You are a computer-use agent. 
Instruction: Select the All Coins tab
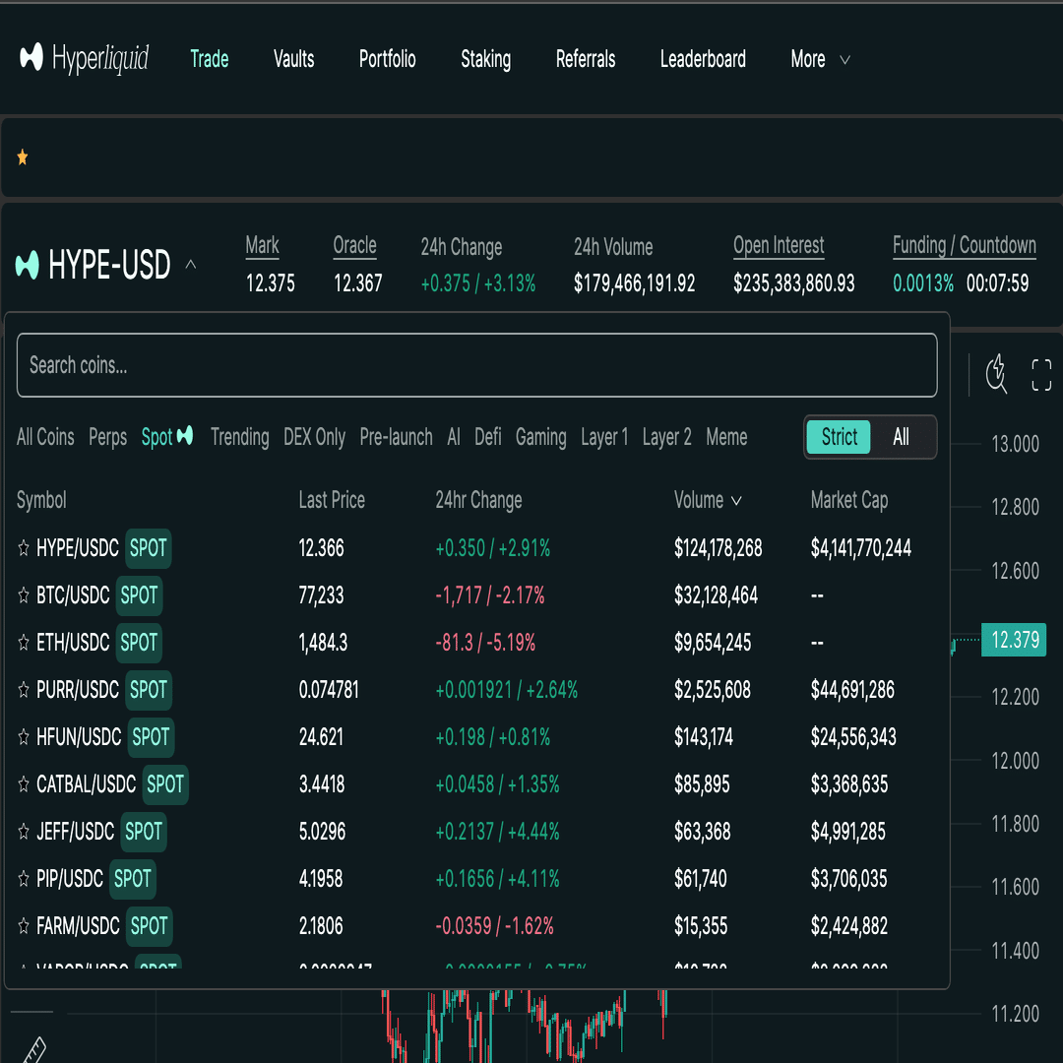point(45,437)
